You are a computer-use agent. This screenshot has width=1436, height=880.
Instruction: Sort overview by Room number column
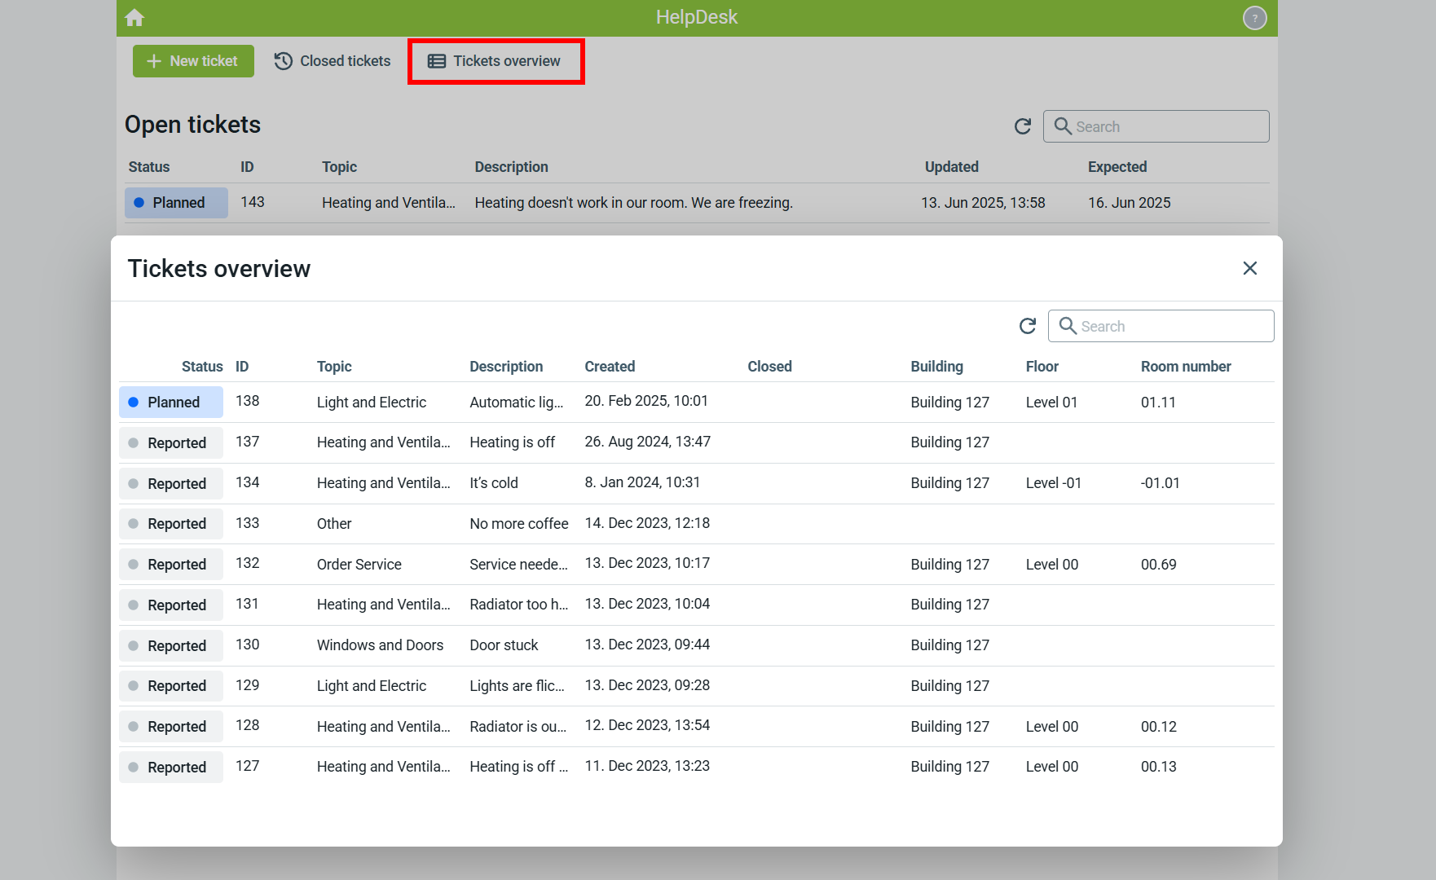pos(1185,367)
